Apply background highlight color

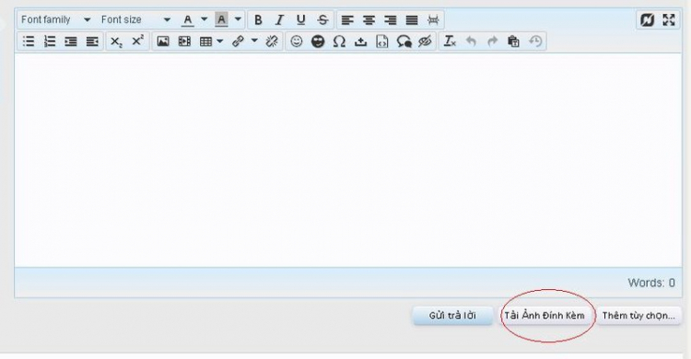(221, 20)
